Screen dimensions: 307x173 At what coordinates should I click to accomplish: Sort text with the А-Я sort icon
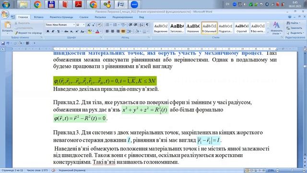142,25
